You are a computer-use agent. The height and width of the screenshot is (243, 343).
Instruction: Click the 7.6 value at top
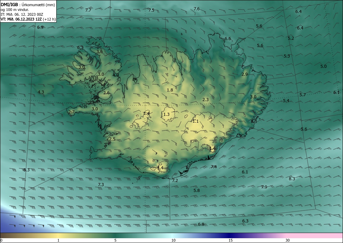click(x=197, y=9)
